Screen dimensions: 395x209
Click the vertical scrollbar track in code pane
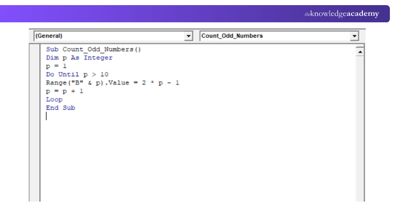tap(360, 129)
